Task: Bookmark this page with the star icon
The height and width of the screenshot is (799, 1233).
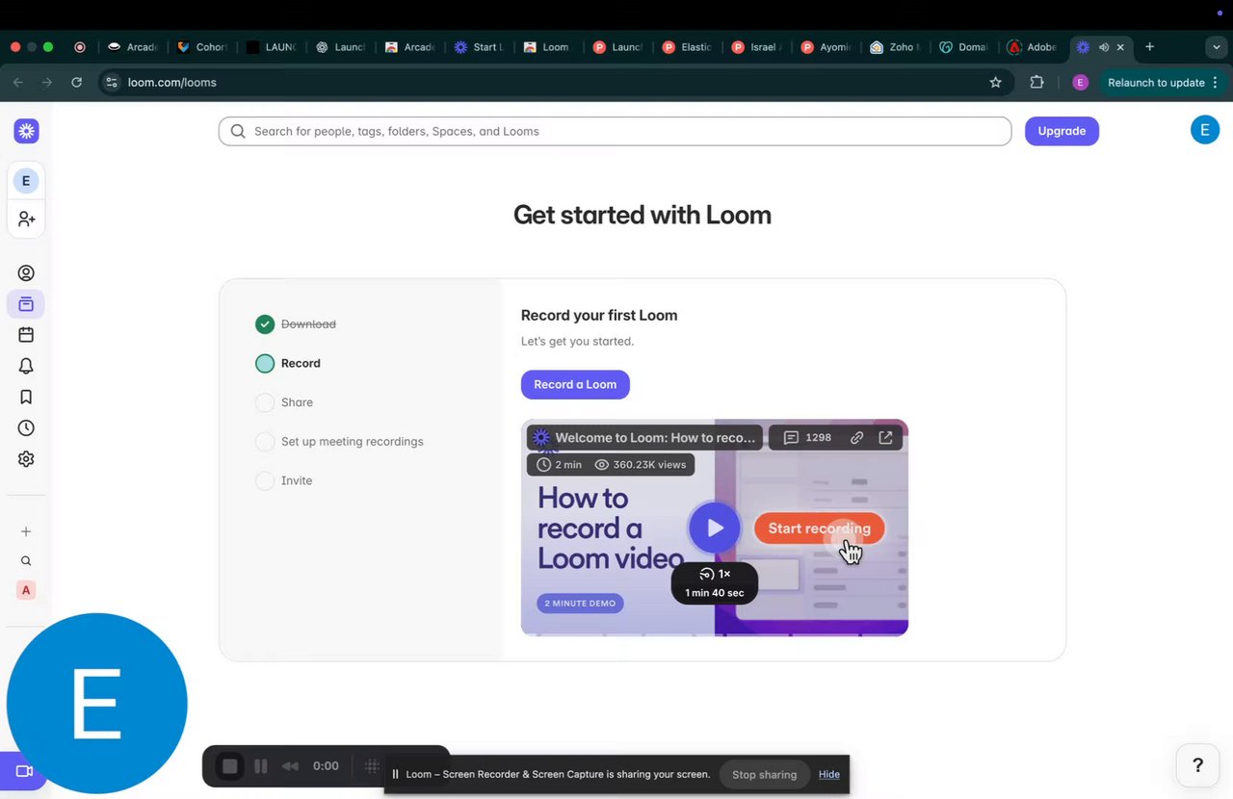Action: [x=995, y=83]
